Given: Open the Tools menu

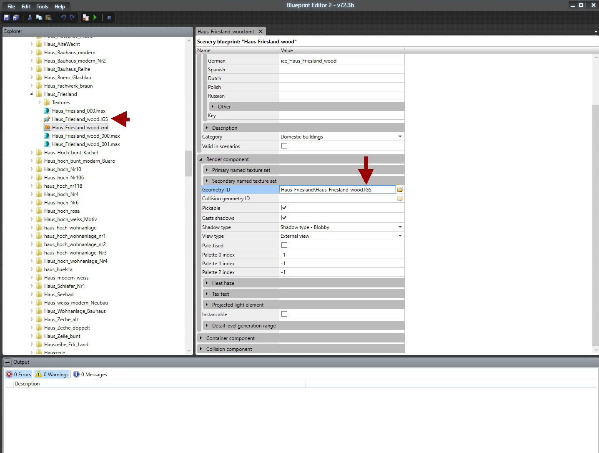Looking at the screenshot, I should (42, 7).
